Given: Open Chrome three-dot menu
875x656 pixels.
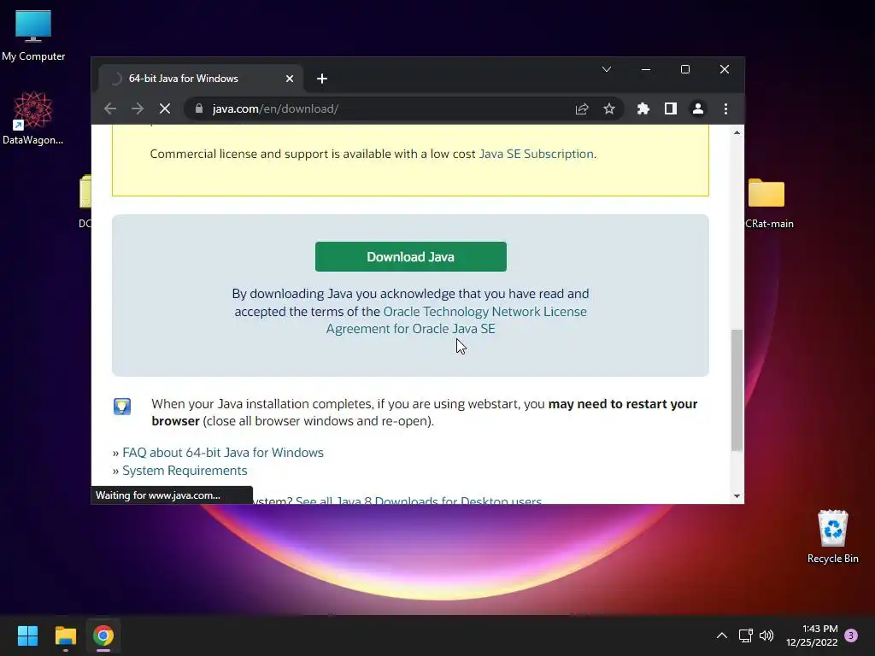Looking at the screenshot, I should (x=725, y=108).
